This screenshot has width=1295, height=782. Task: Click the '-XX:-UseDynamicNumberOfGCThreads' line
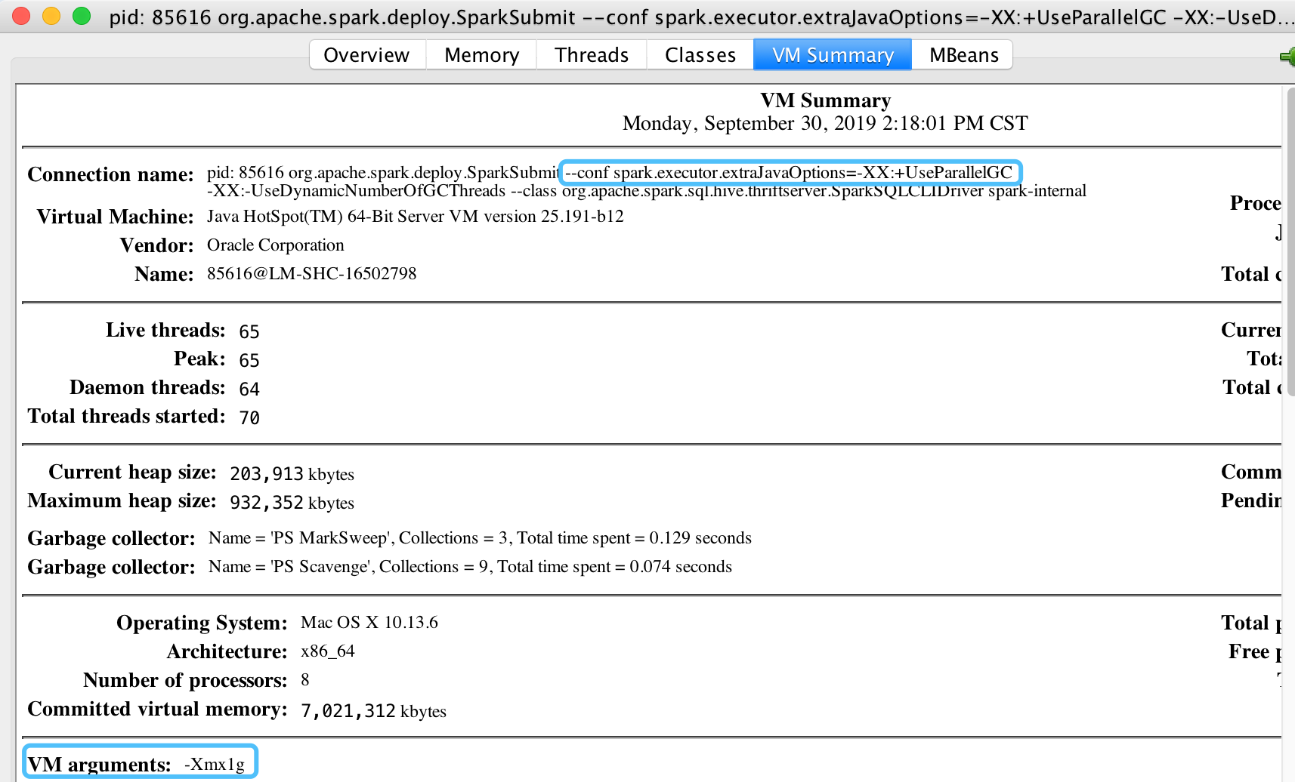tap(646, 191)
